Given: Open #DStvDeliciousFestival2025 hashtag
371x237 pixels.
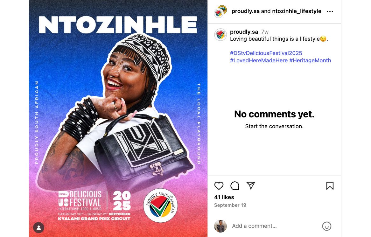Looking at the screenshot, I should coord(266,53).
